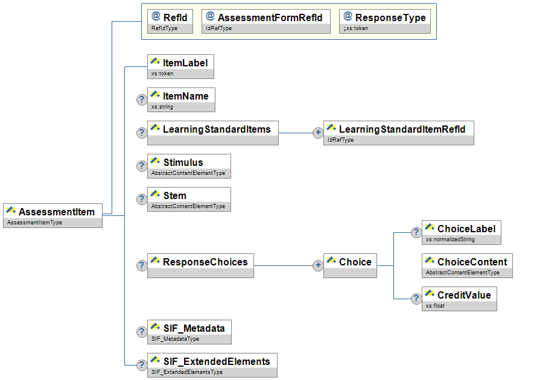
Task: Click the @ icon beside AssessmentFormRefId
Action: click(x=211, y=17)
